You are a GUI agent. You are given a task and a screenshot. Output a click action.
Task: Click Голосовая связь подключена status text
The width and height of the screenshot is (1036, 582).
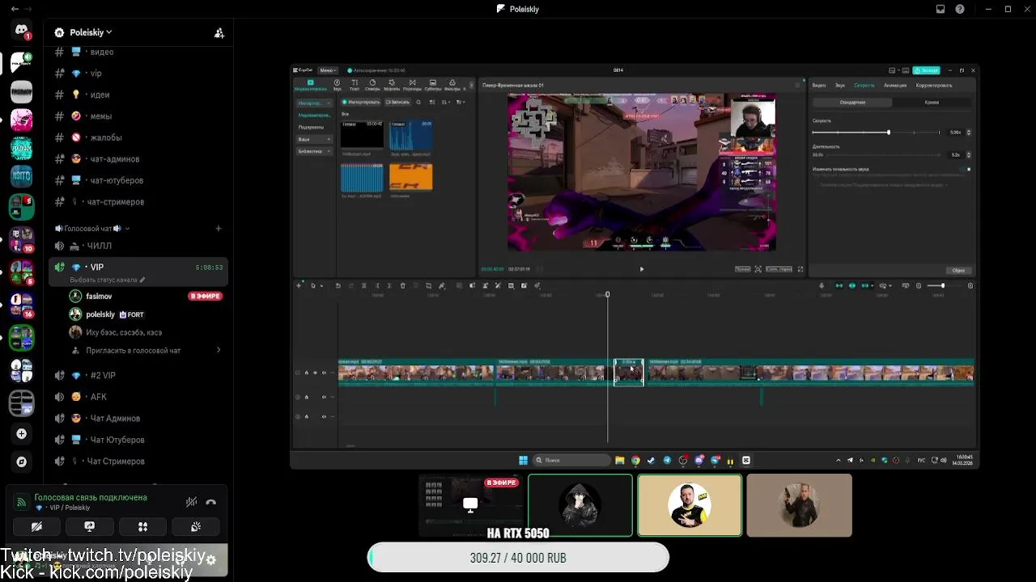click(91, 498)
